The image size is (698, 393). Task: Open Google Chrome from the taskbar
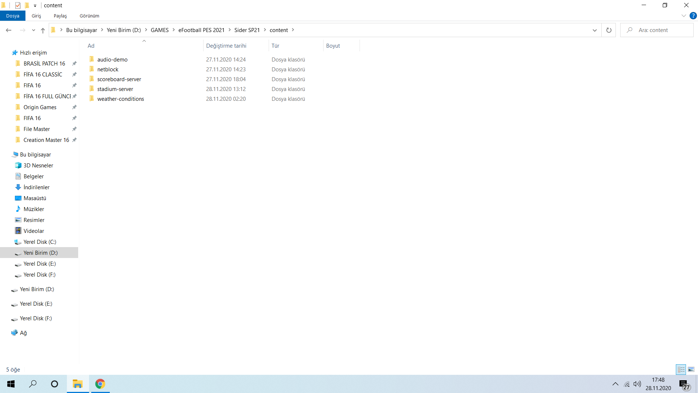pyautogui.click(x=100, y=384)
